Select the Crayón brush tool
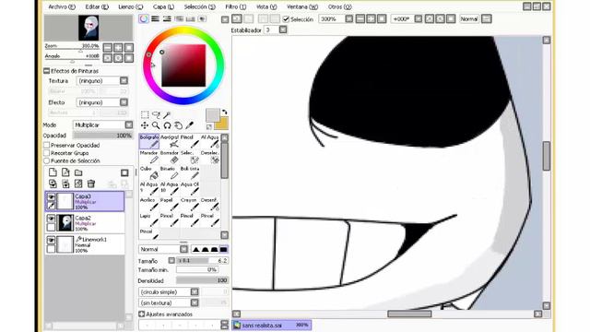Viewport: 590px width, 332px height. 190,205
